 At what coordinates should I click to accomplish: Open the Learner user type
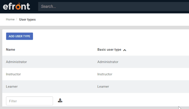tap(12, 86)
